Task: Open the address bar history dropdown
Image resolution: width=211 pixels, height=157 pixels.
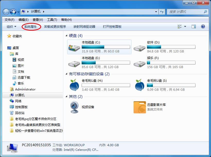Action: click(156, 12)
